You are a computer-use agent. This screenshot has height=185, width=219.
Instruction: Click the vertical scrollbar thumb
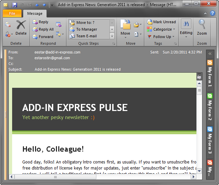(x=199, y=90)
